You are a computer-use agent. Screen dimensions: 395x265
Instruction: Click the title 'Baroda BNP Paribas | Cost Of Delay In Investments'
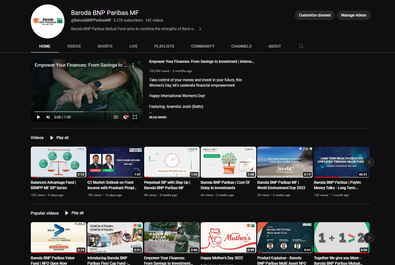(x=225, y=185)
